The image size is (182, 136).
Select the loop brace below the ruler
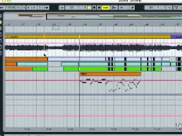coord(56,28)
